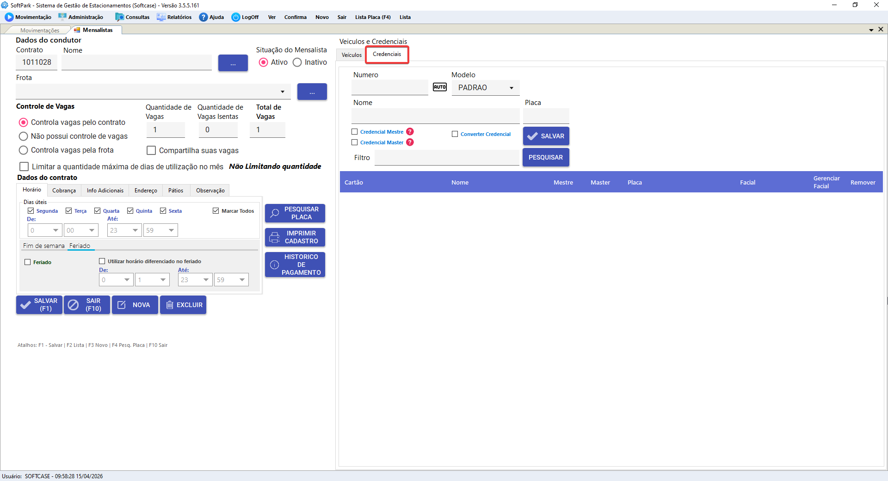The width and height of the screenshot is (888, 481).
Task: Toggle the Terça weekday checkbox
Action: point(68,211)
